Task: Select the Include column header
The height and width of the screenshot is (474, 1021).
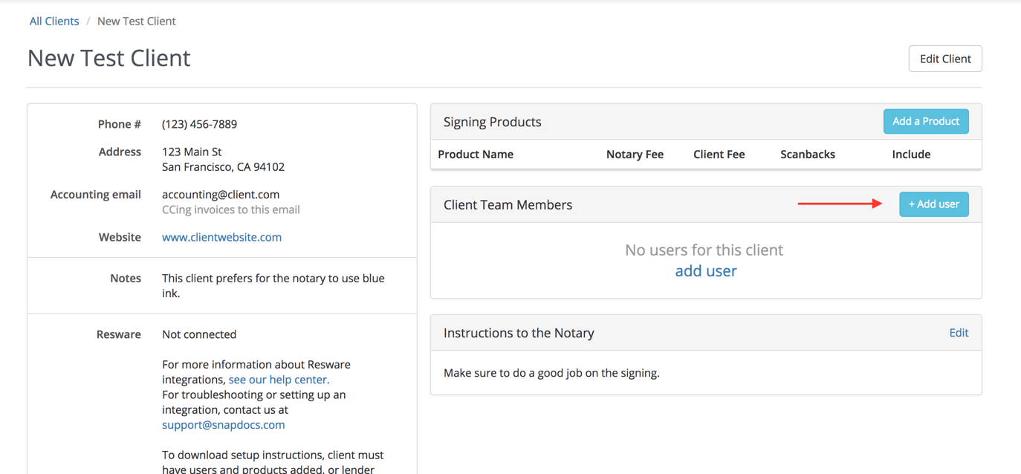Action: [911, 154]
